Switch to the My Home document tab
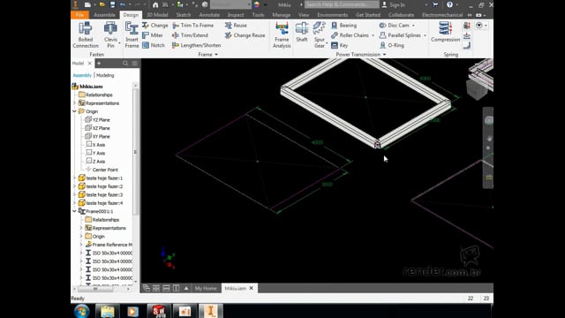This screenshot has height=318, width=565. [206, 288]
